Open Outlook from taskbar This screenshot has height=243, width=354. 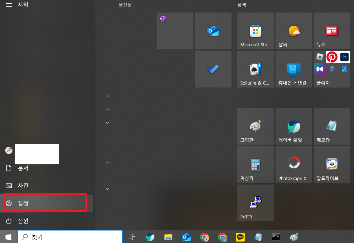coord(186,237)
